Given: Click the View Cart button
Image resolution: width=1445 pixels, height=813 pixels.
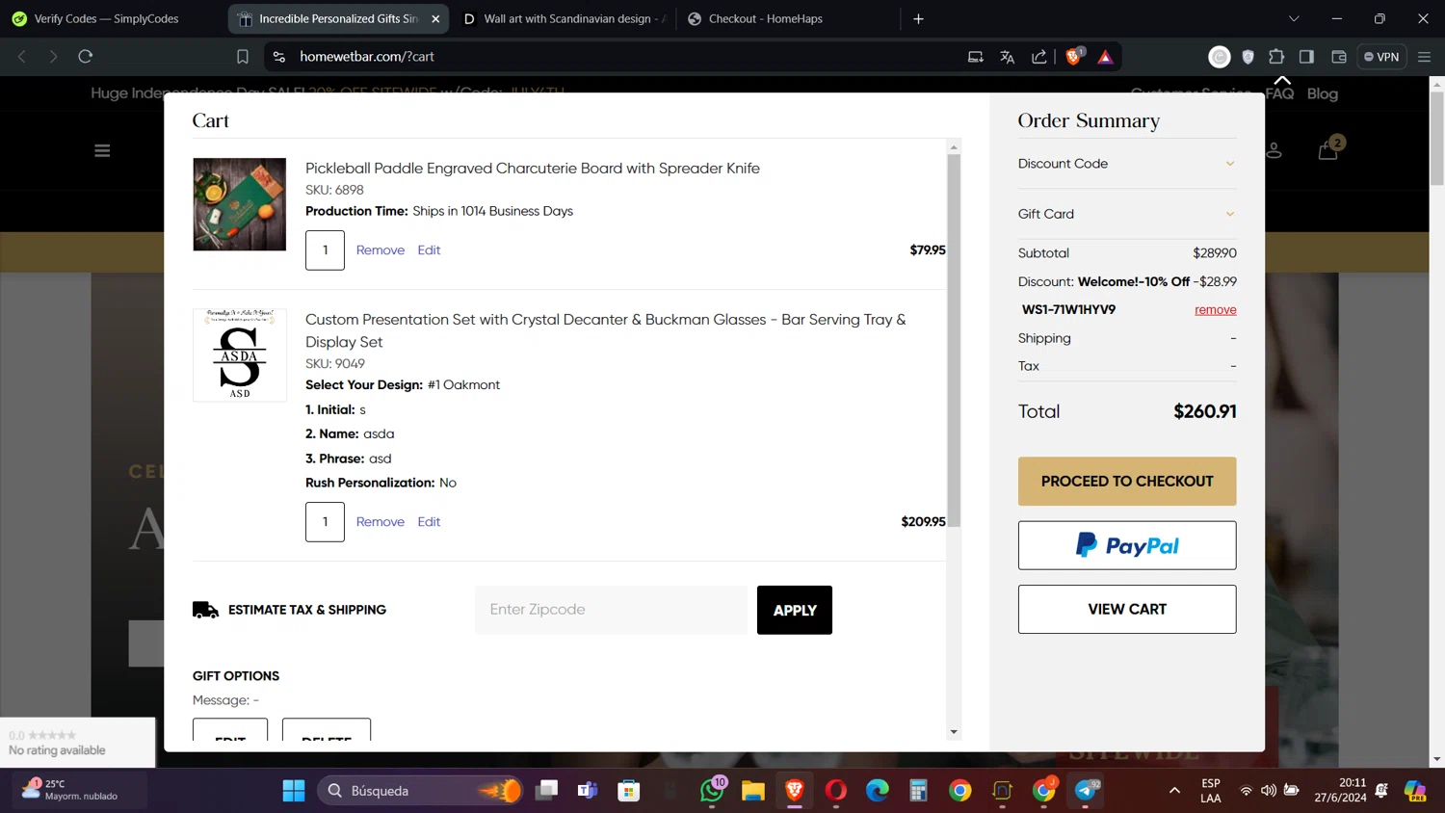Looking at the screenshot, I should point(1127,610).
